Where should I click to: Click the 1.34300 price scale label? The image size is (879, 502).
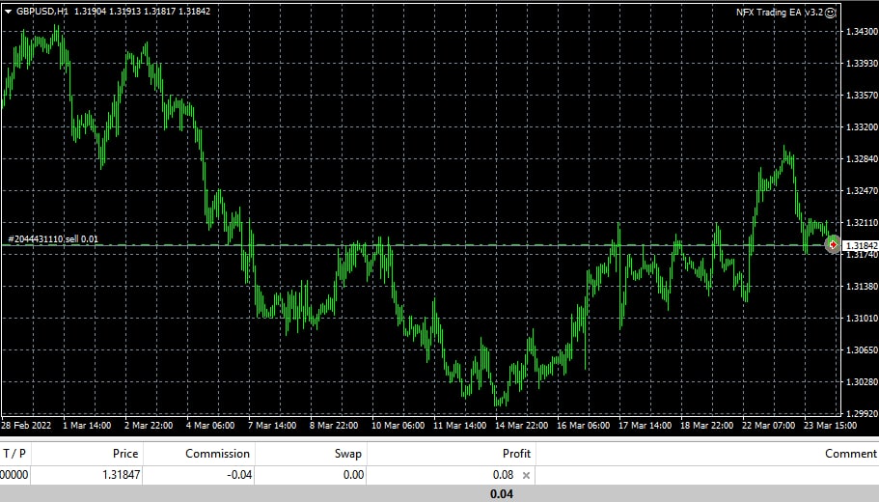point(862,32)
